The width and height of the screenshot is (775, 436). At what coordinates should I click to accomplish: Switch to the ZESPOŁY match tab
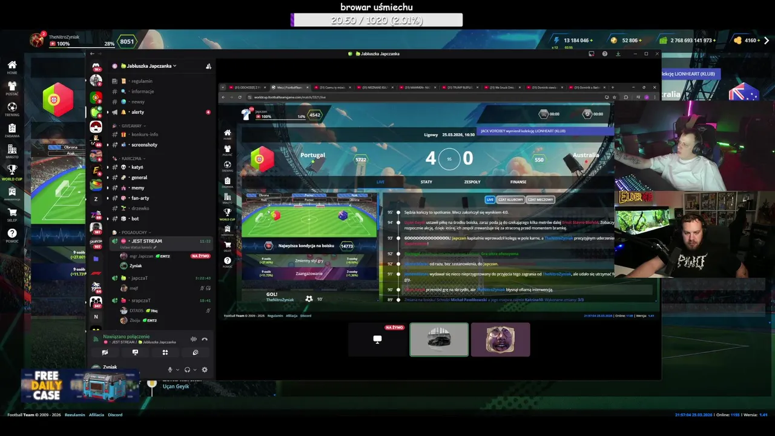click(x=472, y=182)
